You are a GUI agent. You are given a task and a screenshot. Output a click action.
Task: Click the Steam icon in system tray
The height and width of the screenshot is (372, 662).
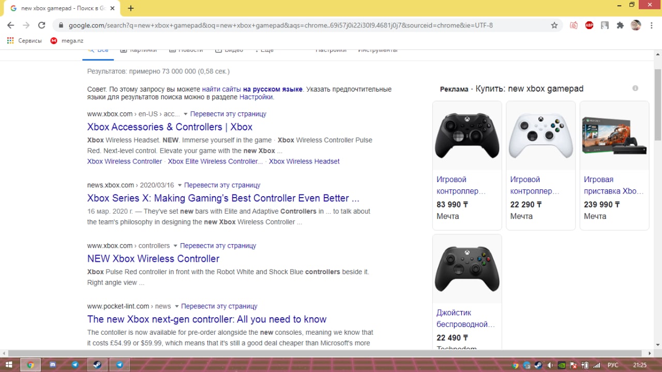(538, 365)
